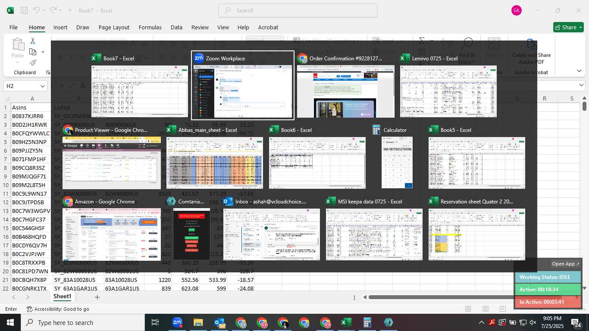Open Windows Start menu

coord(10,322)
